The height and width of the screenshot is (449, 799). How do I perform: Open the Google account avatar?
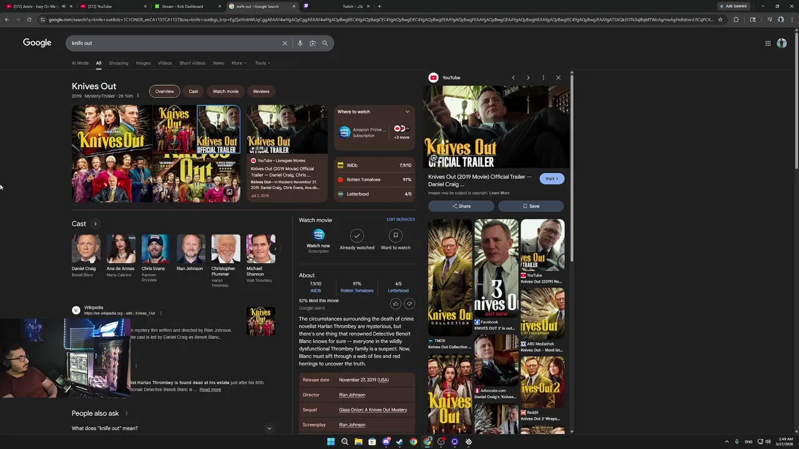pyautogui.click(x=782, y=43)
